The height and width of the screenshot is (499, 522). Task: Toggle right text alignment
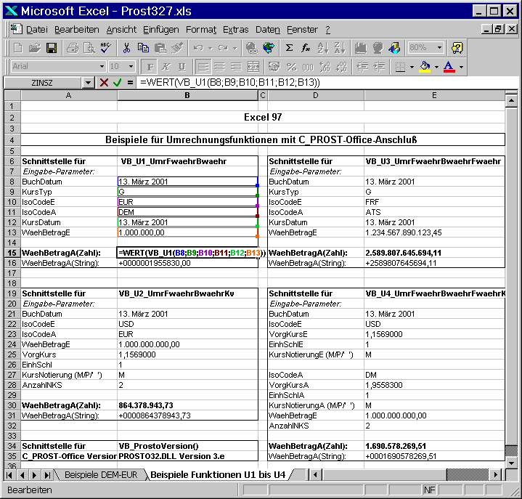coord(237,67)
